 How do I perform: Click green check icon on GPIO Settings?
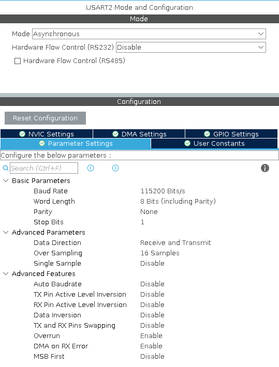click(207, 134)
